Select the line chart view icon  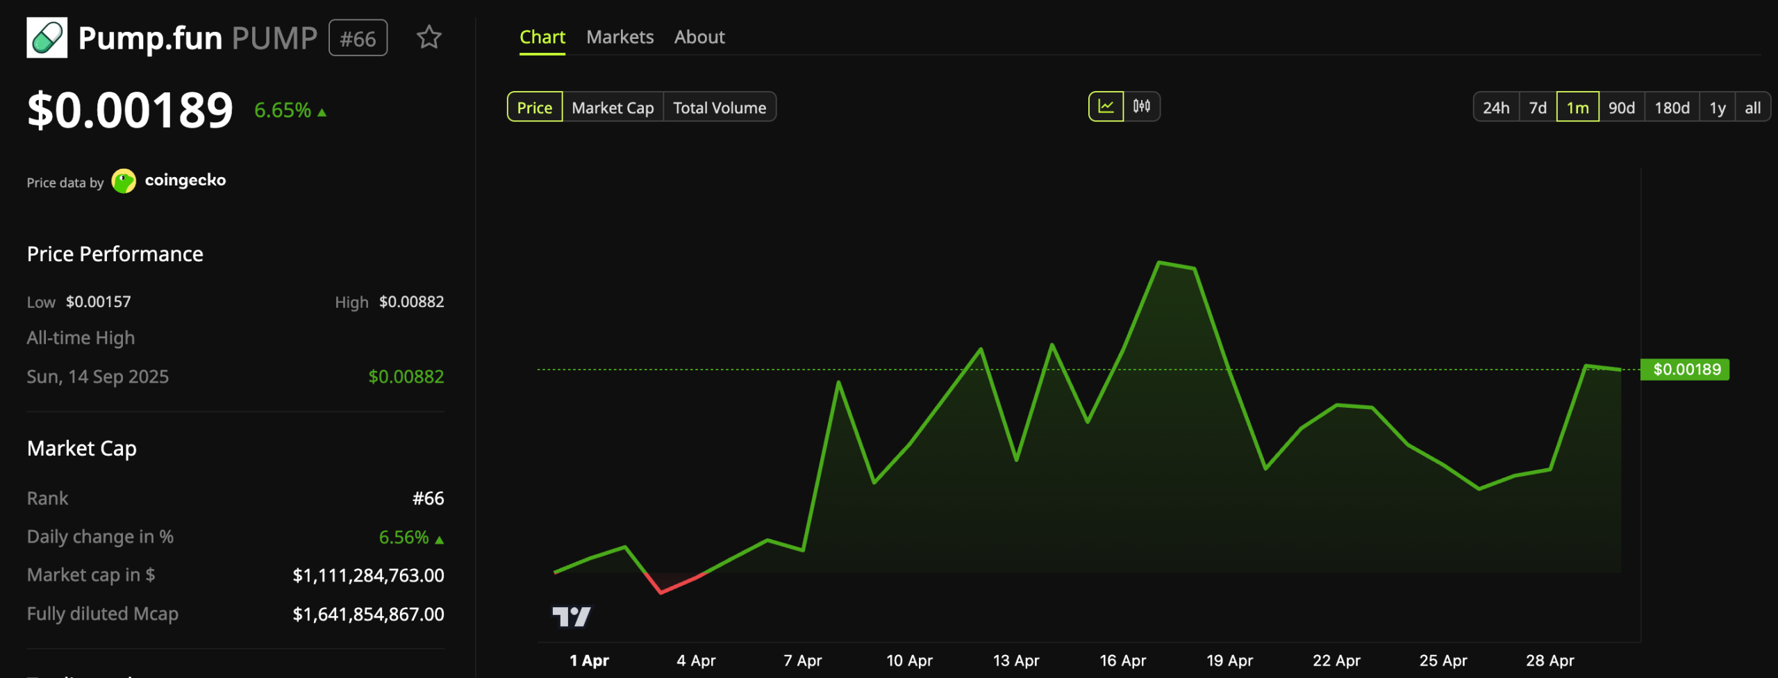coord(1106,106)
